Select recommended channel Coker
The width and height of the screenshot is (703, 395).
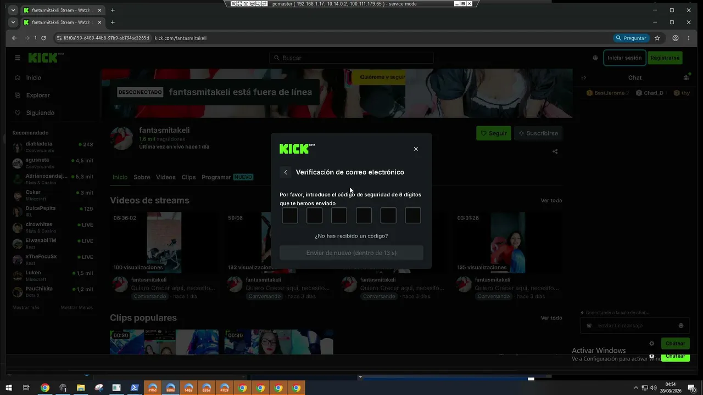[53, 195]
